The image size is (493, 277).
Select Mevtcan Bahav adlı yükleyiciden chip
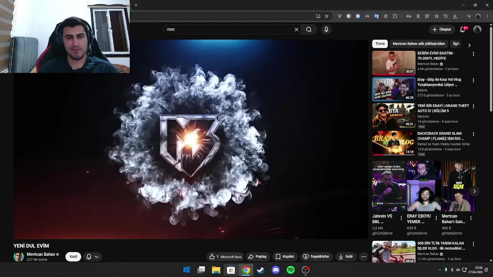click(419, 43)
